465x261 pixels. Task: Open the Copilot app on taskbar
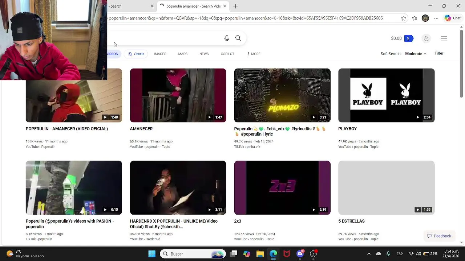click(x=247, y=254)
